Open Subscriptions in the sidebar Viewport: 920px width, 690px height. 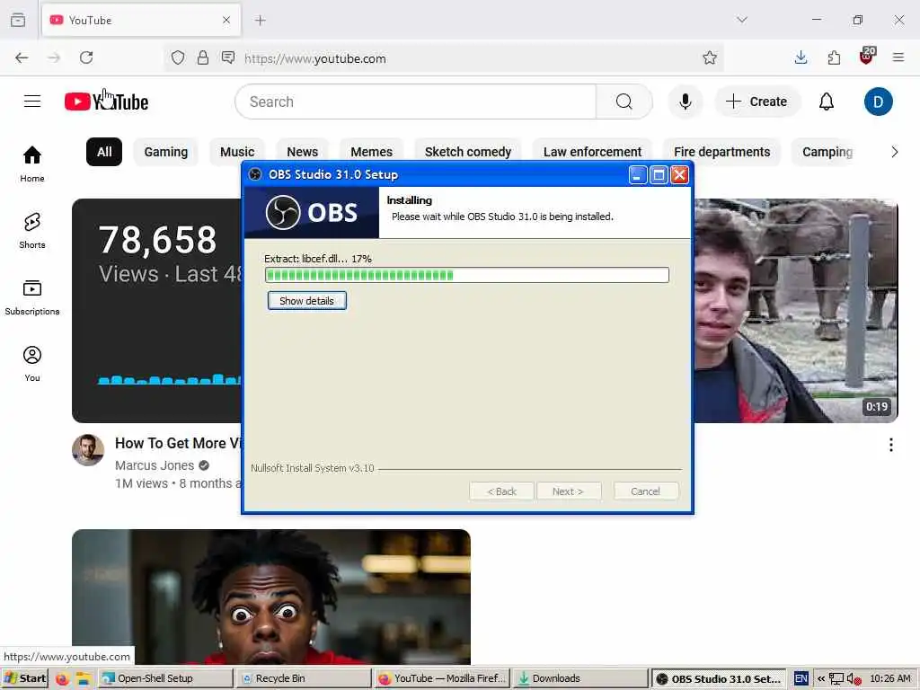click(32, 297)
